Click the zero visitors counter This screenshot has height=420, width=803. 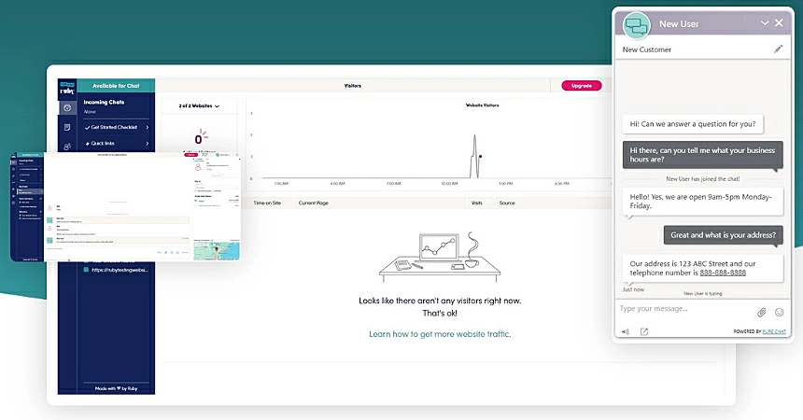pos(198,139)
